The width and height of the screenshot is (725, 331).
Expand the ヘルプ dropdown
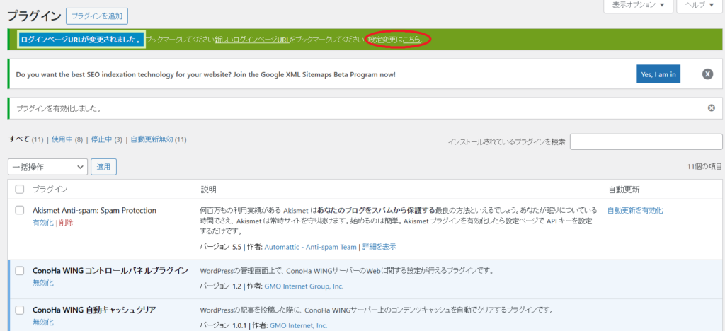(x=700, y=6)
